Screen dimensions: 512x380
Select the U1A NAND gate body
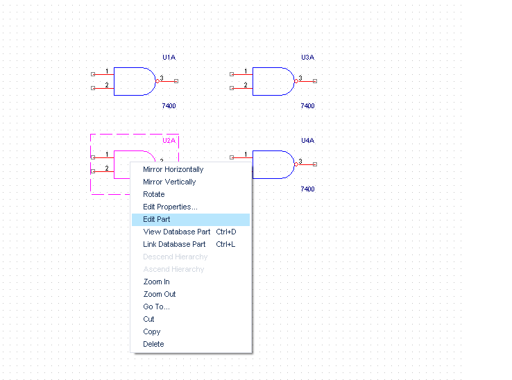[135, 81]
